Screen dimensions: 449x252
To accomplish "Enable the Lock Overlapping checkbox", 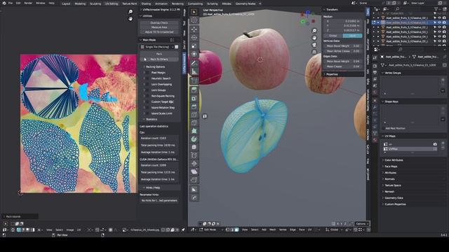I will [147, 84].
